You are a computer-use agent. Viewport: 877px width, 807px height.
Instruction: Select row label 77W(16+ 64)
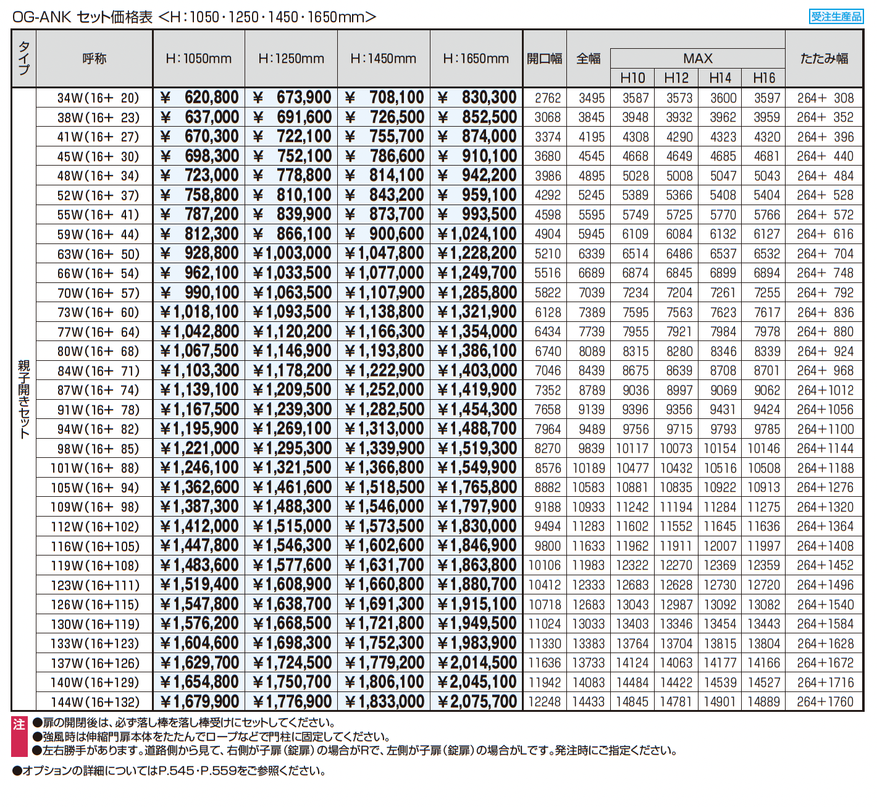tap(98, 332)
